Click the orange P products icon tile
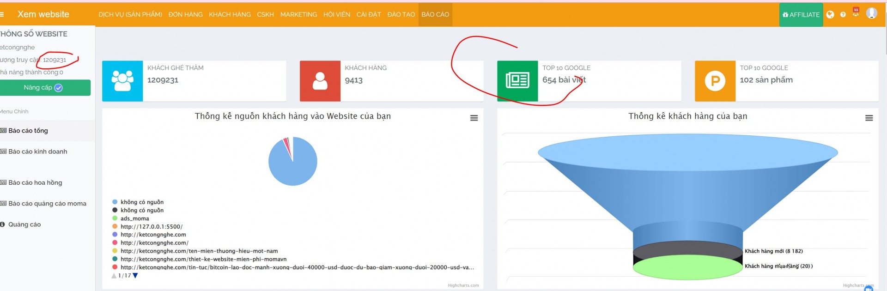 [x=715, y=81]
